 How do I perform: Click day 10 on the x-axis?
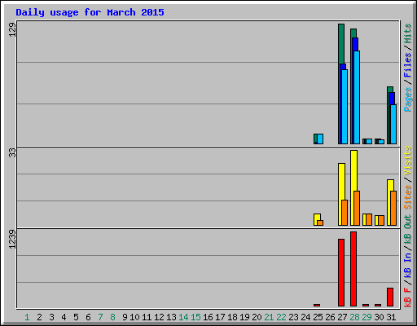coord(134,317)
